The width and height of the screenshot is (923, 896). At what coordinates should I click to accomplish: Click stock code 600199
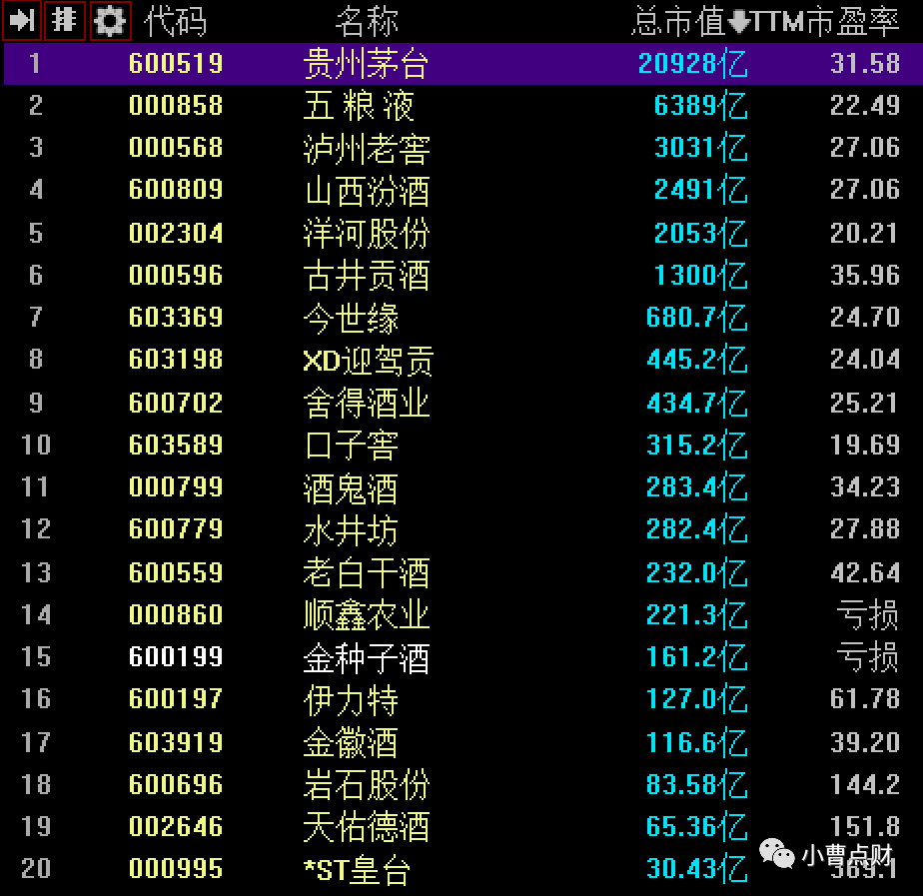click(x=176, y=656)
